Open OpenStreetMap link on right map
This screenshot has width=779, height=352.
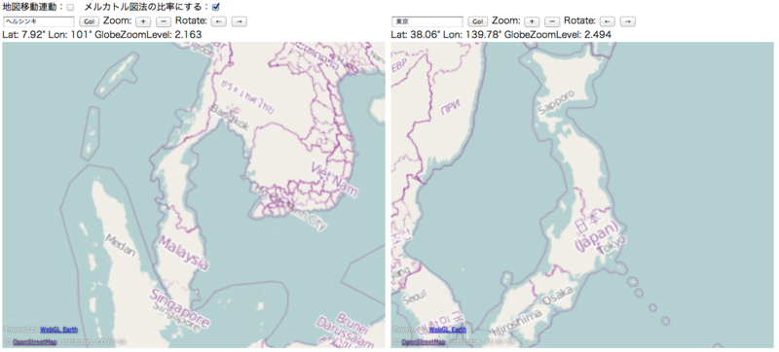point(423,342)
